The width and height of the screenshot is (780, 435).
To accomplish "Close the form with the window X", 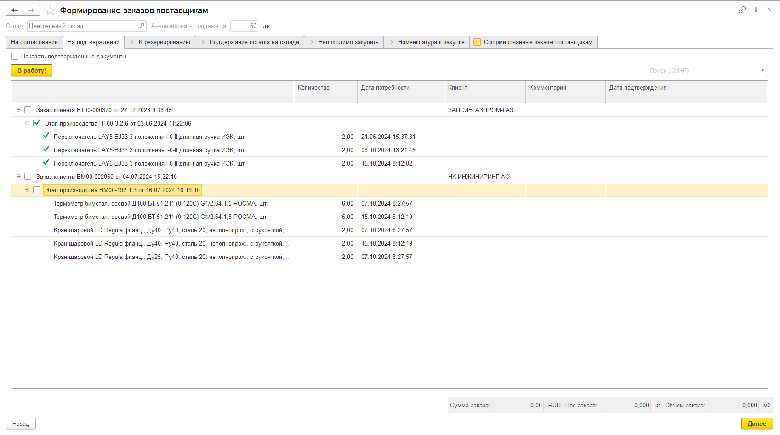I will click(769, 10).
